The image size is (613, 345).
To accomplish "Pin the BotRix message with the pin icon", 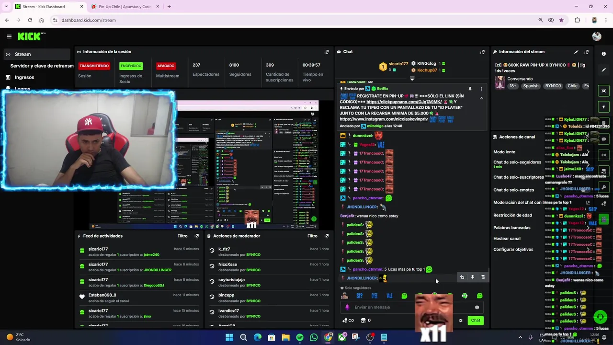I will [470, 89].
